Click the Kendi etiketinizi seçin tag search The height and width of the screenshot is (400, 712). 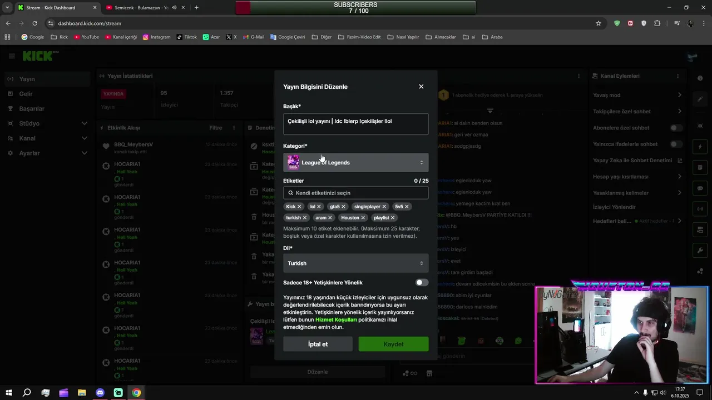click(x=356, y=193)
